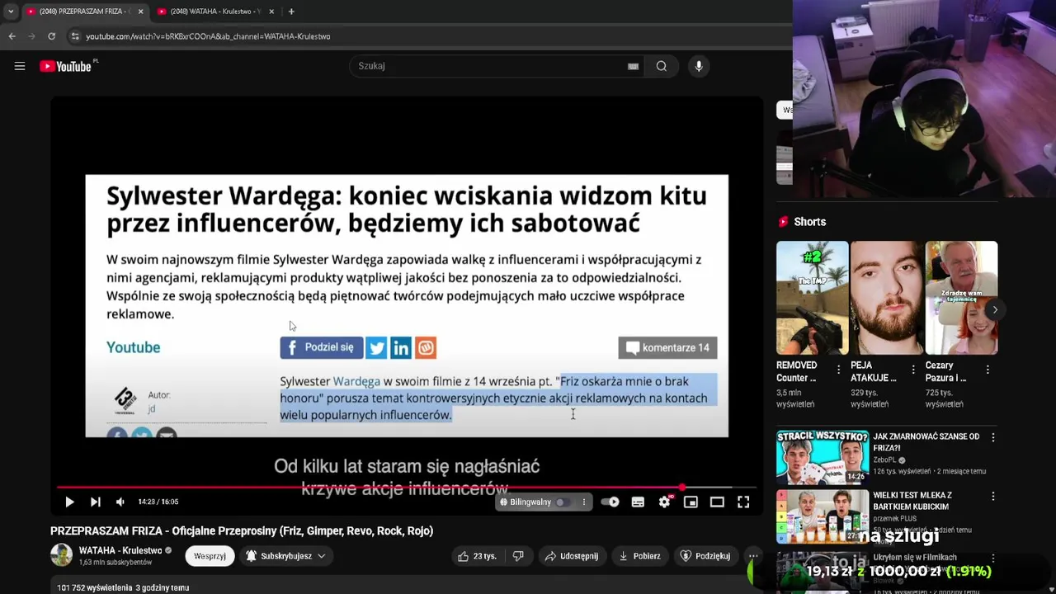Turn on subtitles in the player
1056x594 pixels.
pyautogui.click(x=638, y=502)
